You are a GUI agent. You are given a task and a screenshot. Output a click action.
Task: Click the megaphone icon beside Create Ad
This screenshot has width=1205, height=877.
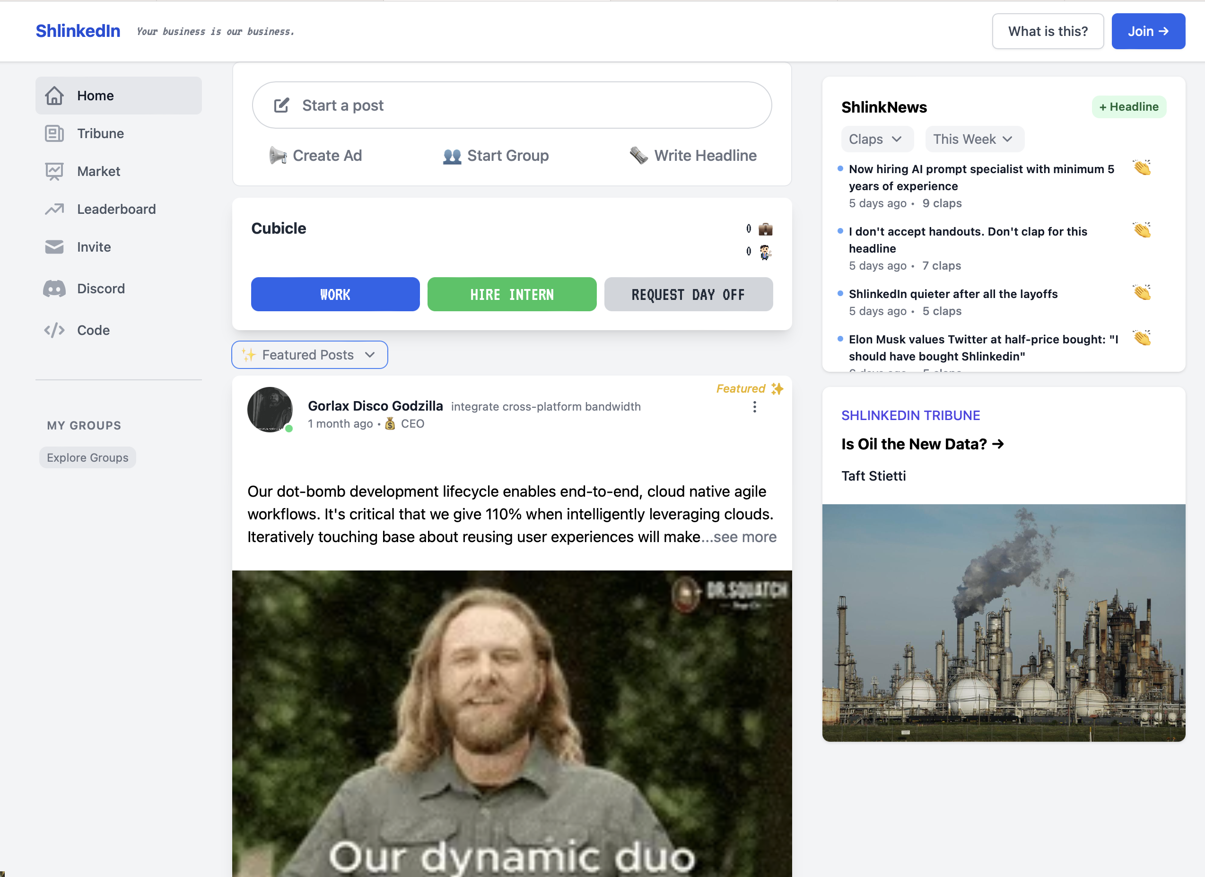pos(278,155)
